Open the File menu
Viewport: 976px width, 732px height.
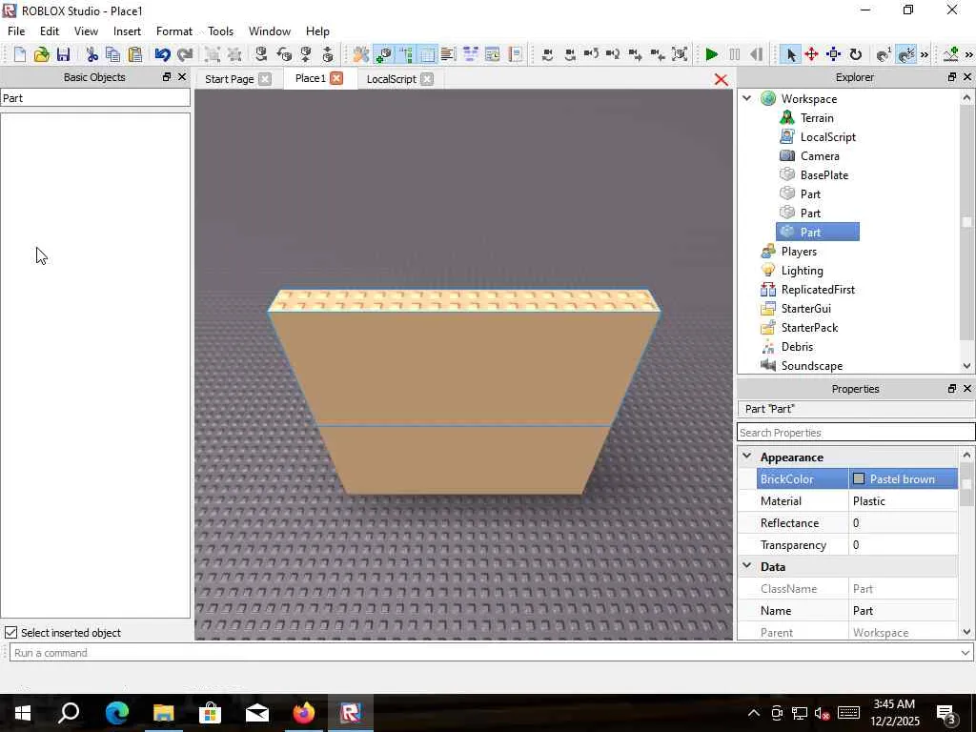click(16, 31)
